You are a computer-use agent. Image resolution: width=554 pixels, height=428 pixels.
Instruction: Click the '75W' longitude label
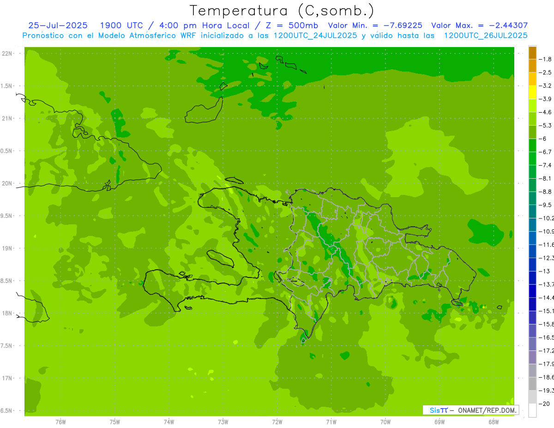(x=115, y=422)
